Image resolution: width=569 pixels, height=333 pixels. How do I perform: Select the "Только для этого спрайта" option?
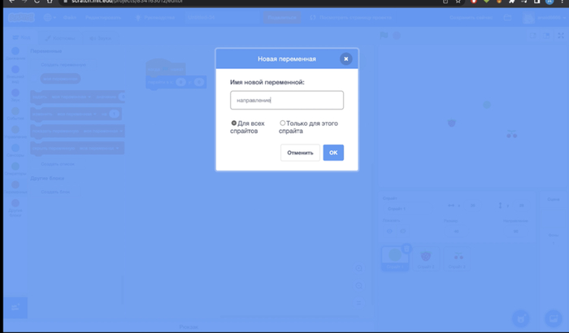tap(283, 123)
